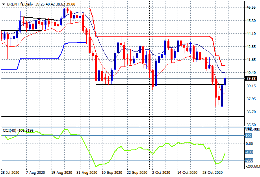Select the 46.55 price axis label
Screen dimensions: 260x177
tap(251, 7)
